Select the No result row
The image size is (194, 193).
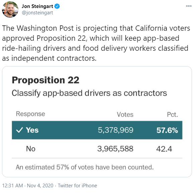point(97,149)
